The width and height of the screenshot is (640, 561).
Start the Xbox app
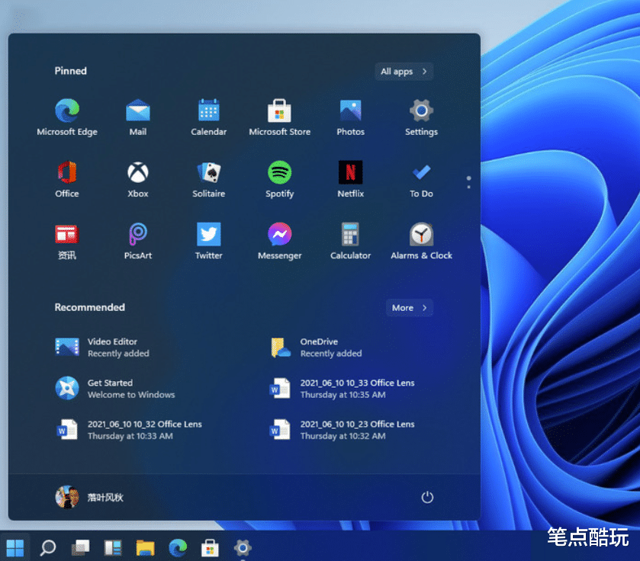pos(137,172)
